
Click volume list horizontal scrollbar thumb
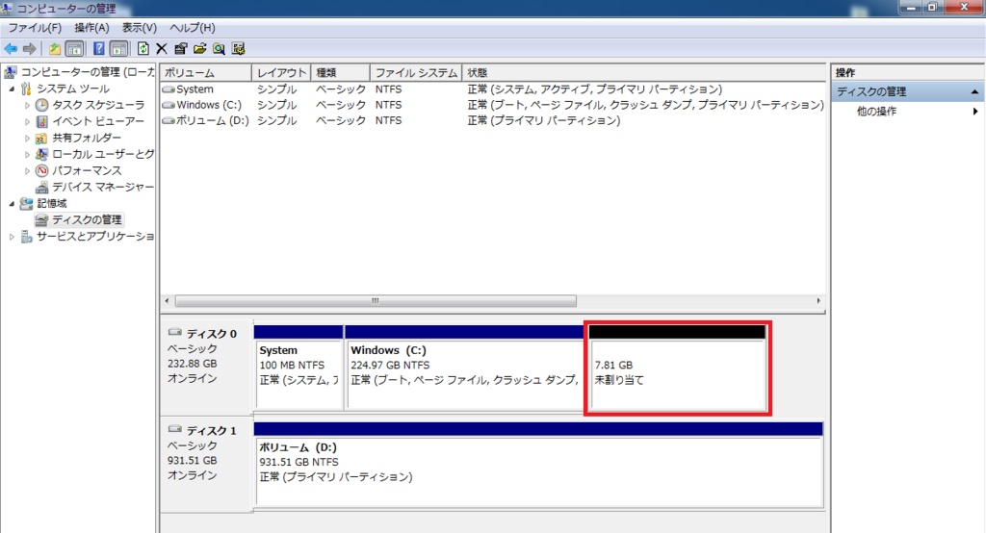click(376, 301)
